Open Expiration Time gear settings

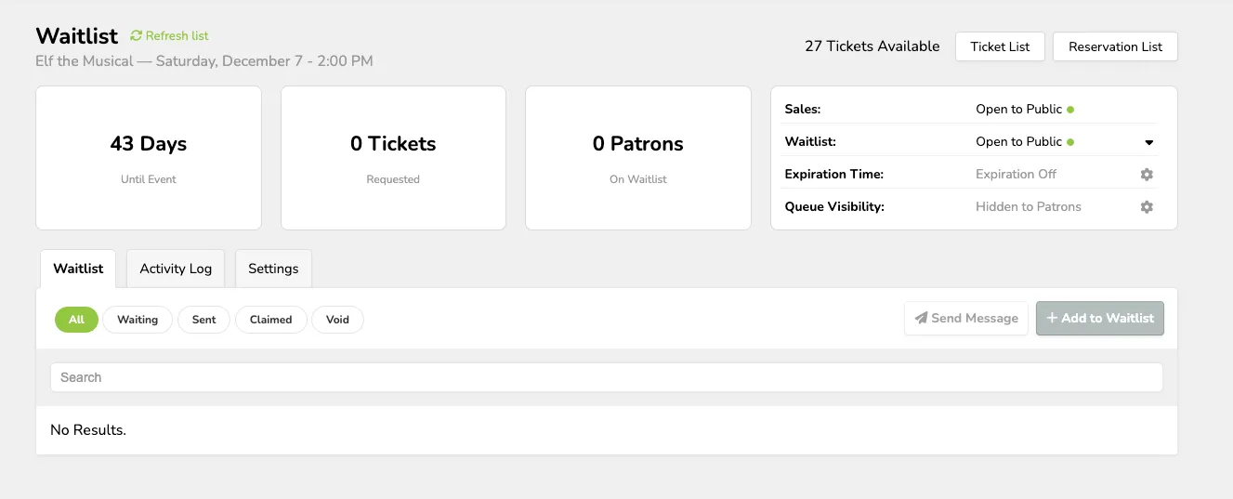pyautogui.click(x=1147, y=175)
